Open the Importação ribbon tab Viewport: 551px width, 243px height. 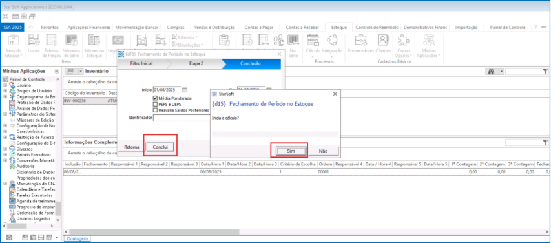466,27
